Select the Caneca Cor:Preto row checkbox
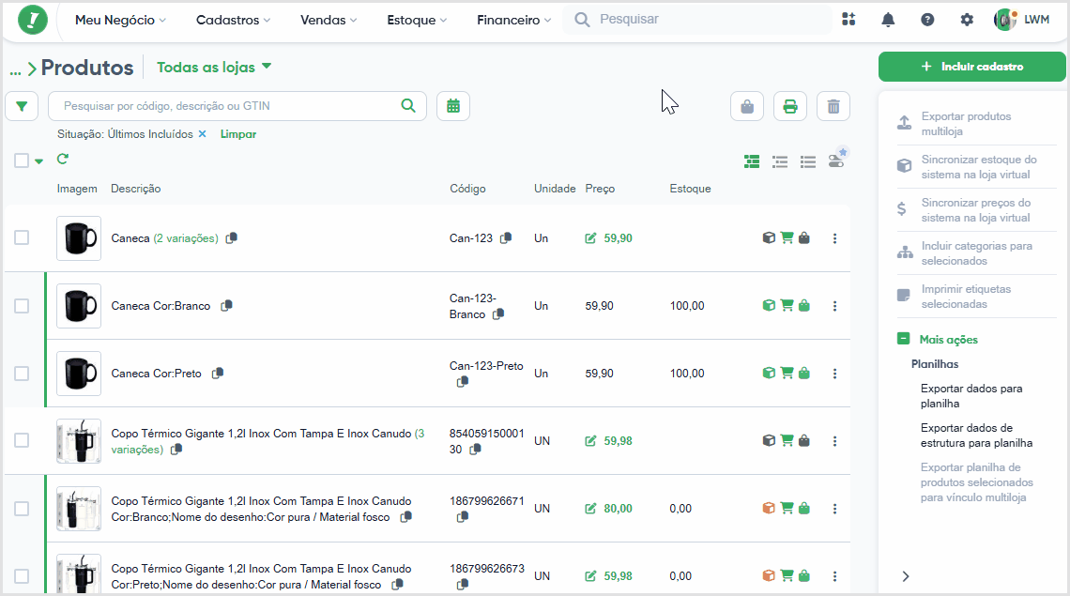This screenshot has height=596, width=1070. pyautogui.click(x=22, y=374)
